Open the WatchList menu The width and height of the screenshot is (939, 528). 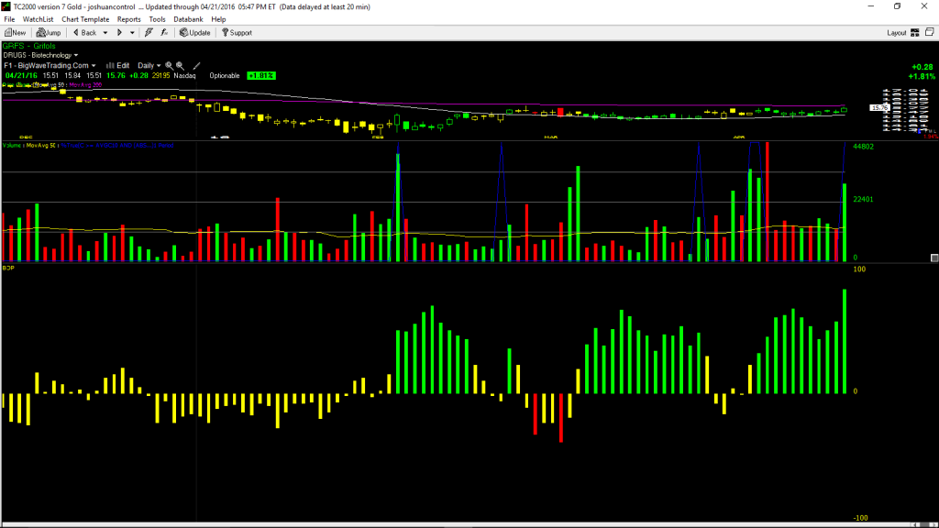pos(38,19)
